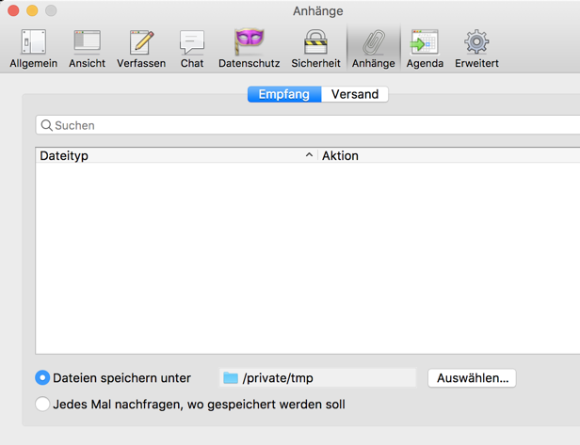
Task: Minimize the Anhänge preferences window
Action: (x=32, y=10)
